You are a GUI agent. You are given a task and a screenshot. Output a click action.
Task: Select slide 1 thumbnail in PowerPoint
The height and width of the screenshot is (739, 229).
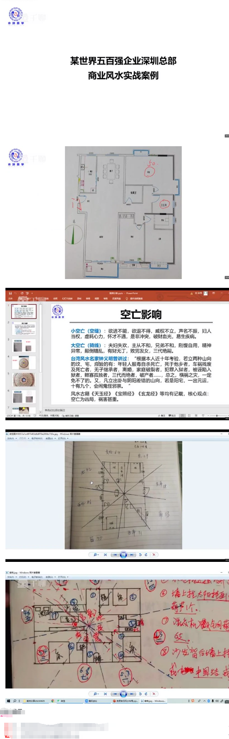[x=24, y=311]
